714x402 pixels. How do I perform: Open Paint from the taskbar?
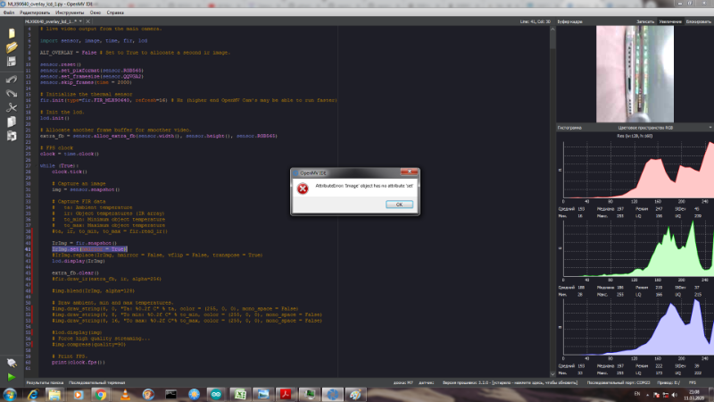click(x=355, y=395)
